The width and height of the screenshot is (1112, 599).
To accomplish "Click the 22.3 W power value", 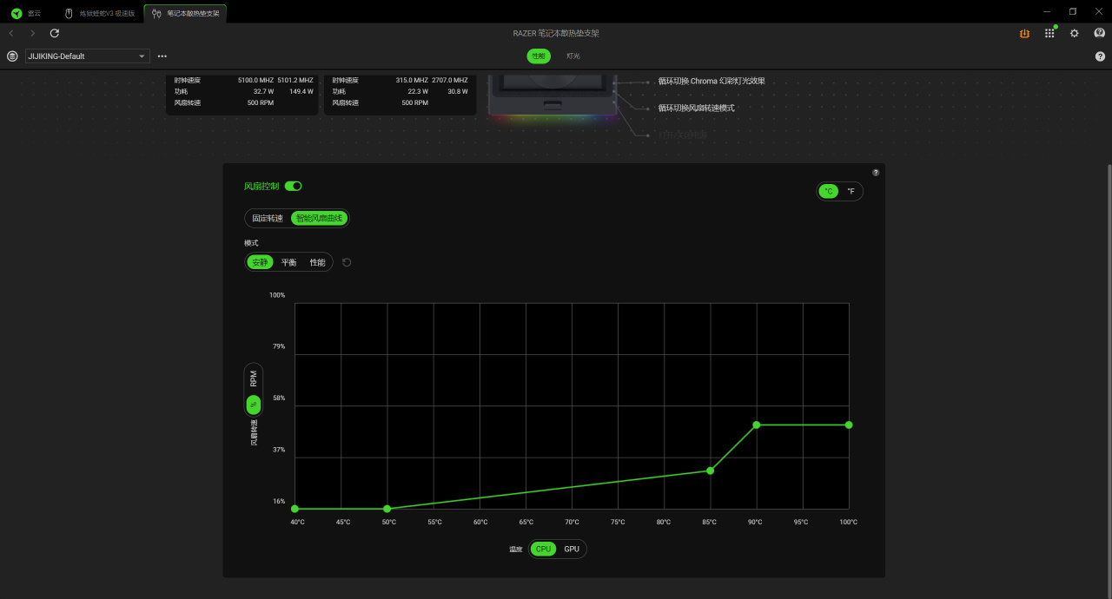I will [419, 91].
